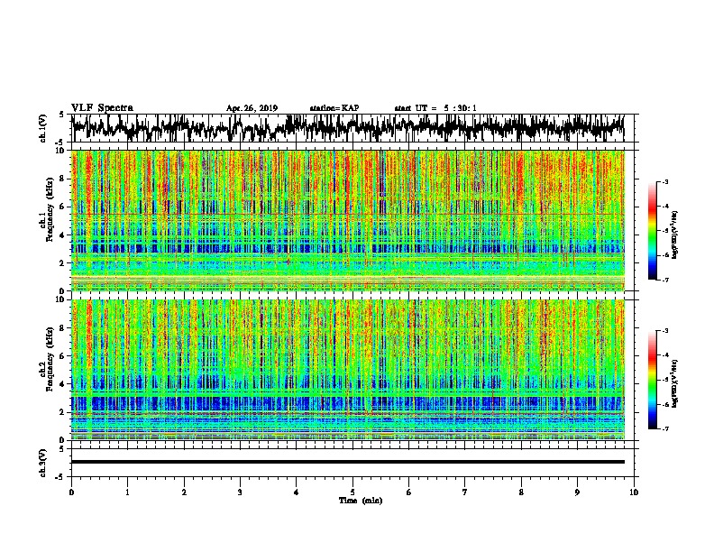Click time axis tick label "2"
The image size is (714, 552).
[x=184, y=492]
